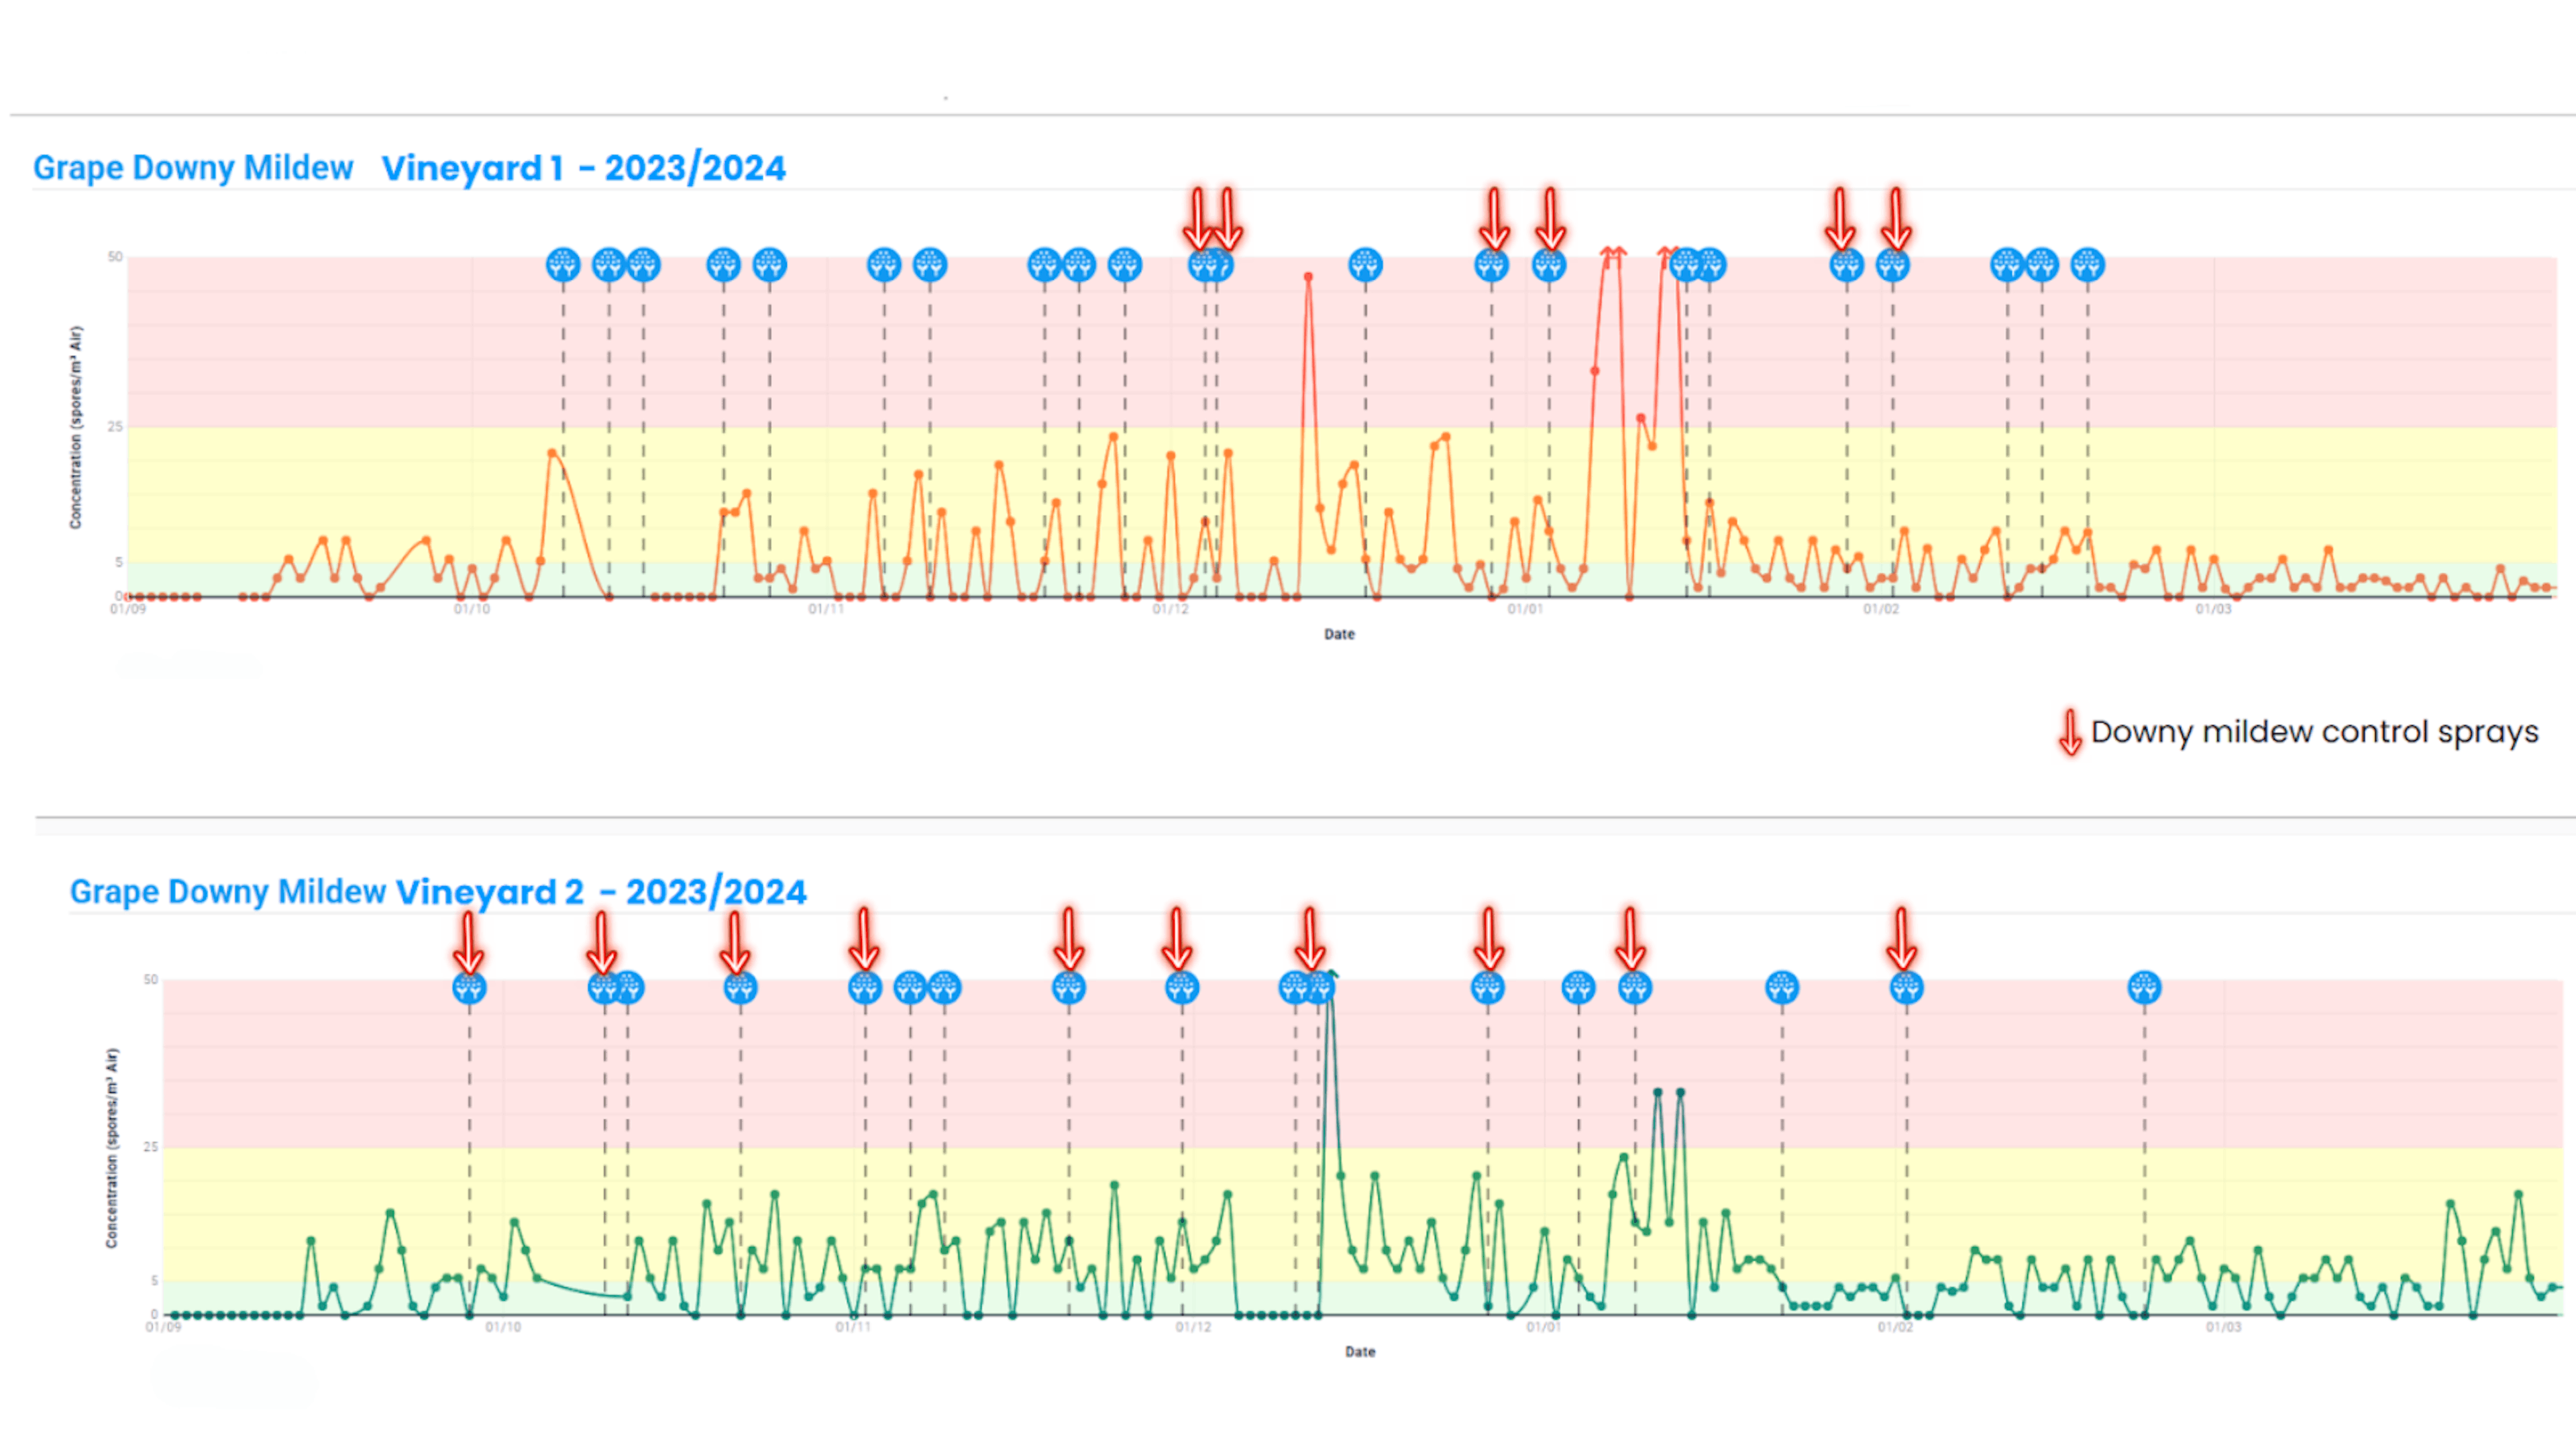Screen dimensions: 2576x1449
Task: Click the 01/03 tick label on Vineyard 2 axis
Action: [2223, 1327]
